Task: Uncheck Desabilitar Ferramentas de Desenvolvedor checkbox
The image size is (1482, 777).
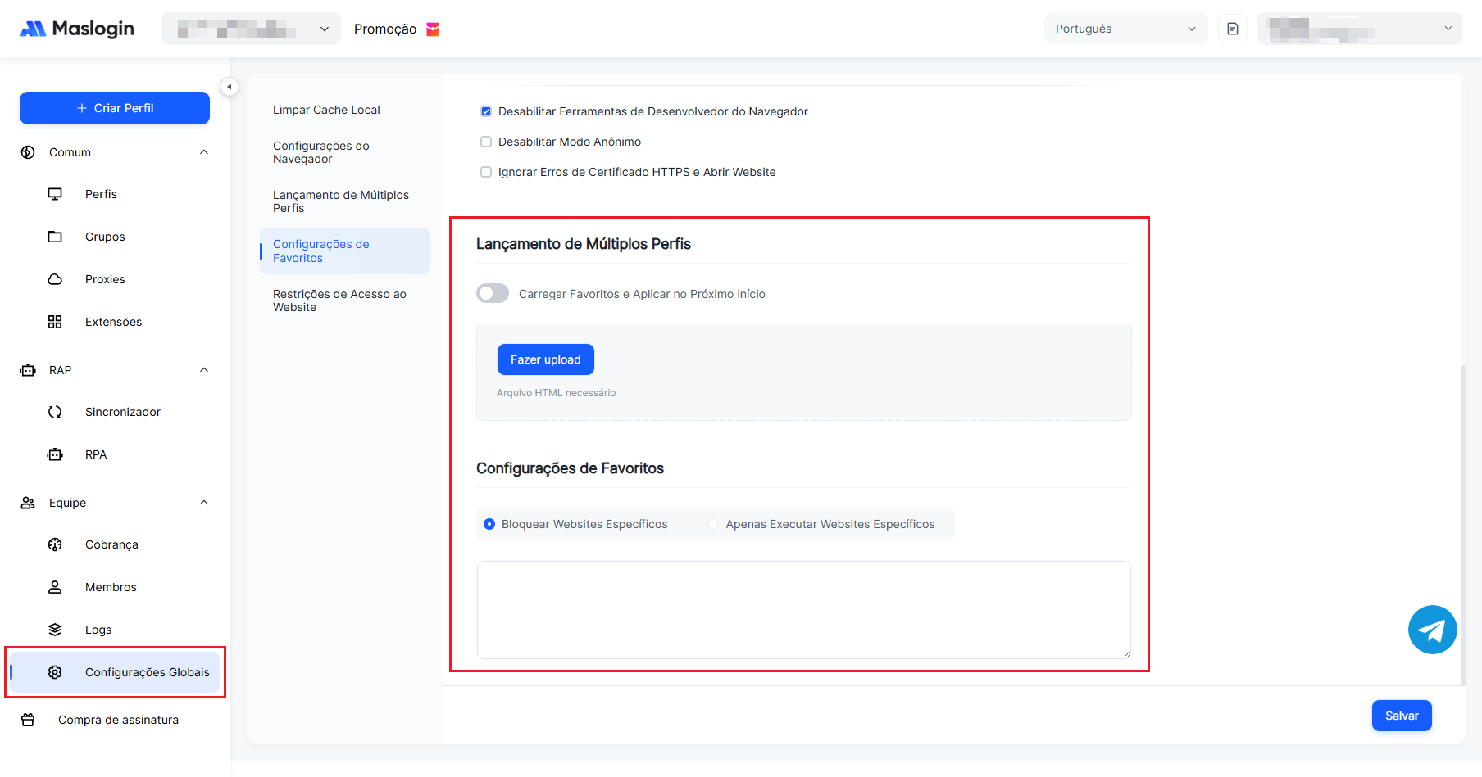Action: click(x=486, y=111)
